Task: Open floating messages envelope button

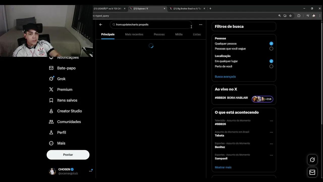Action: pos(312,172)
